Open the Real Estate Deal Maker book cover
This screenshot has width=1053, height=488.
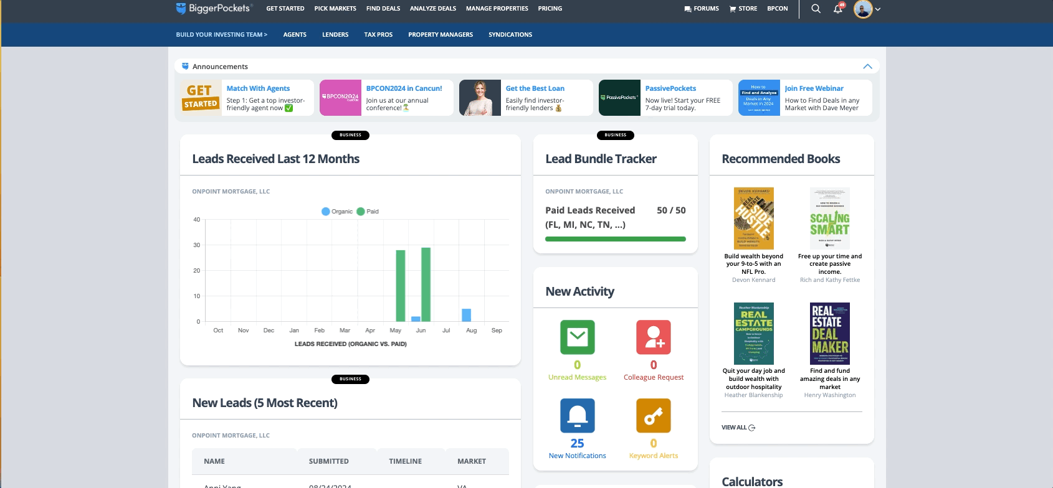pyautogui.click(x=829, y=334)
